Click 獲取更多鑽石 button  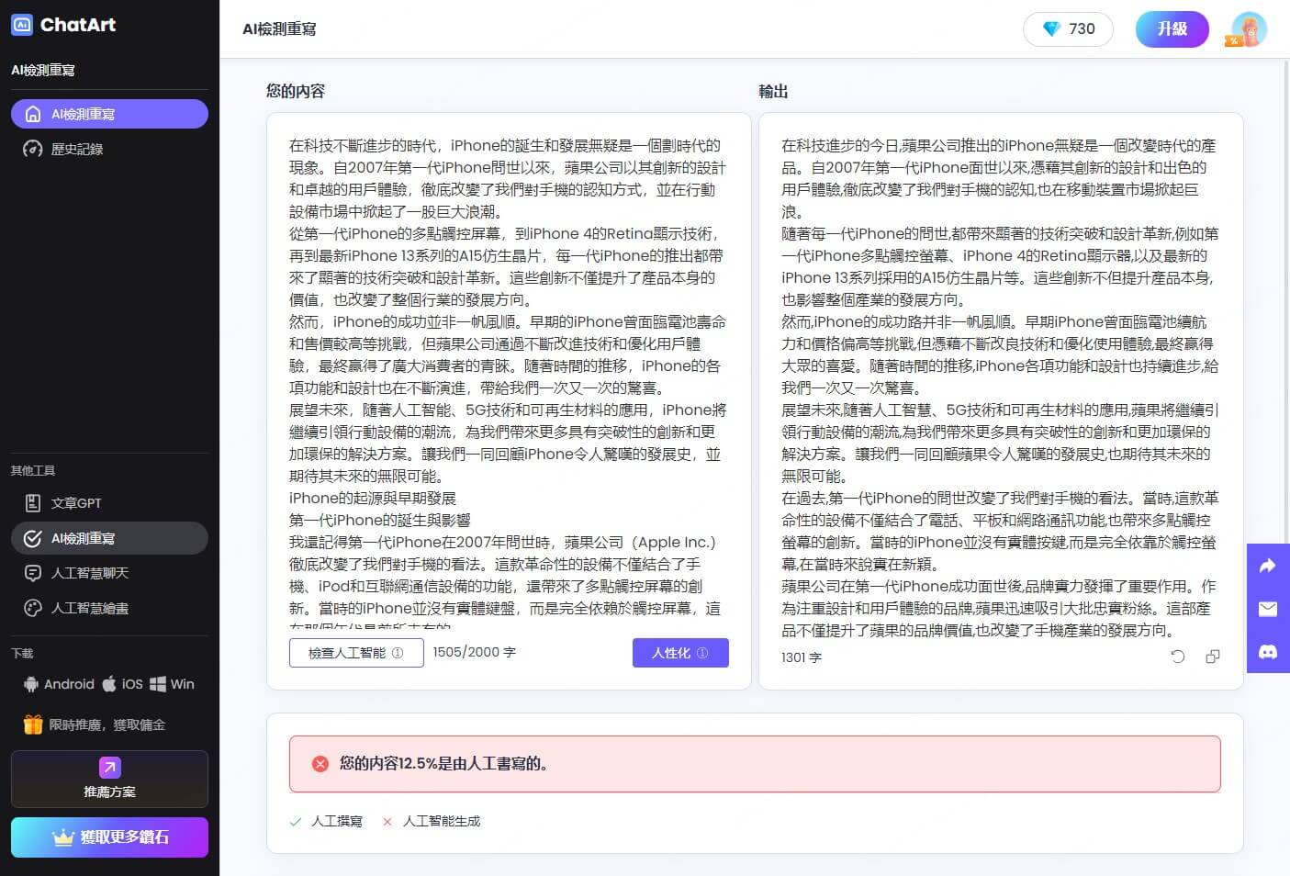click(x=109, y=837)
